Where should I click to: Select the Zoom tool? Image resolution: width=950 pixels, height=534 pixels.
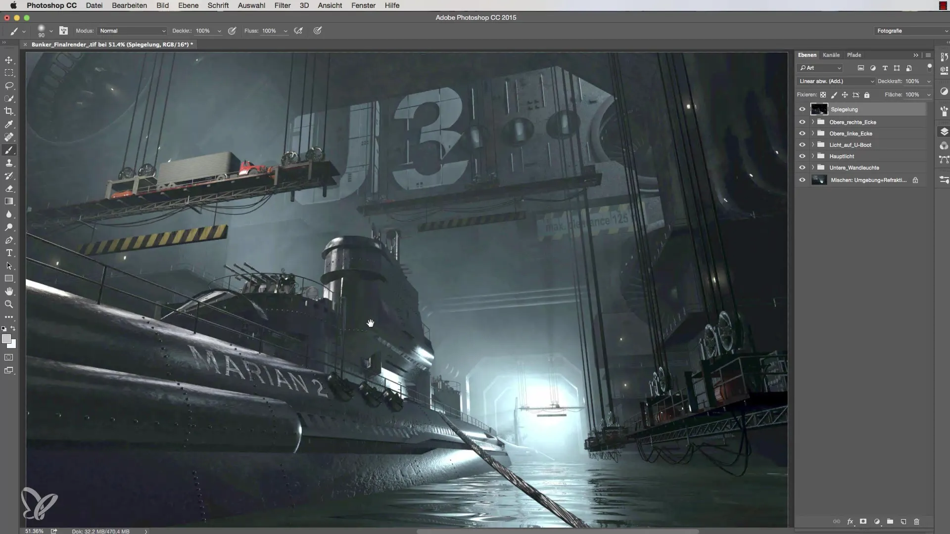pyautogui.click(x=9, y=304)
